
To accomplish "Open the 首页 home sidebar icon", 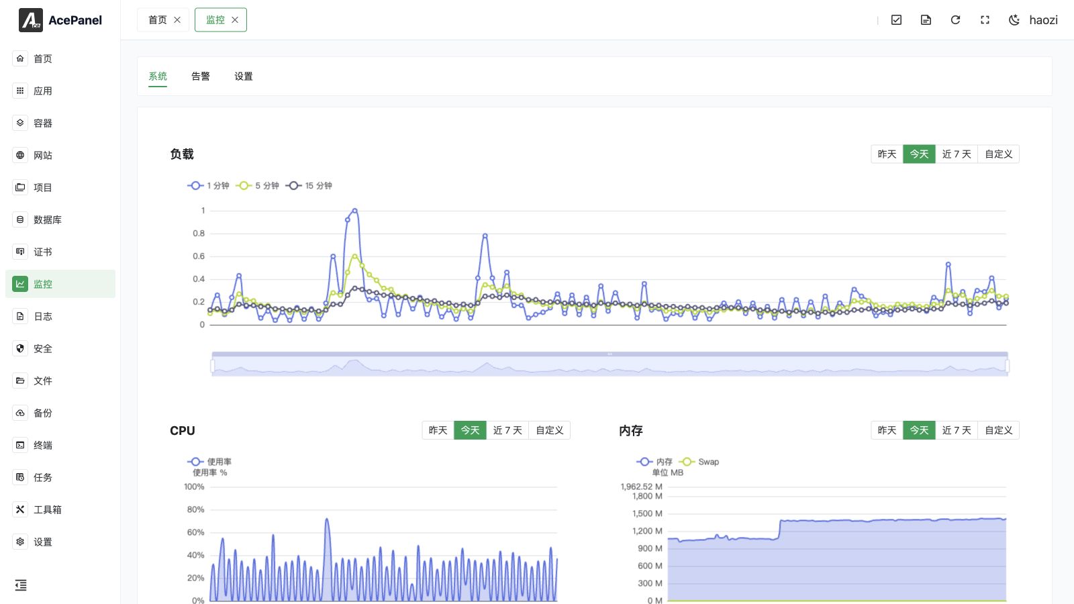I will 20,58.
